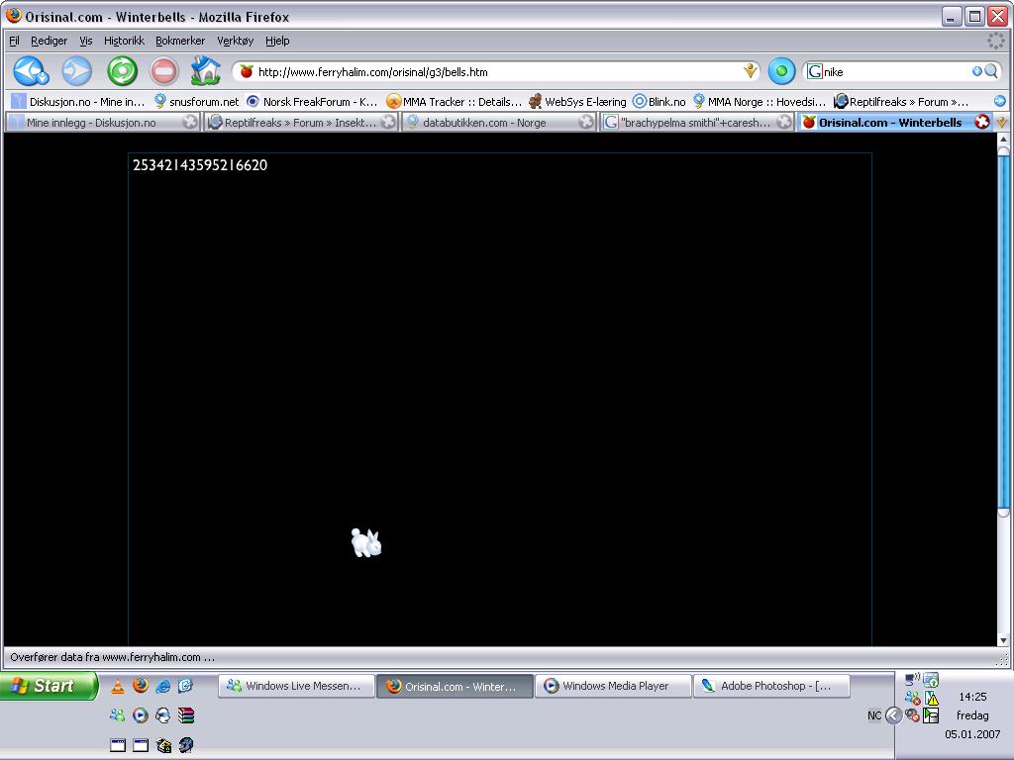This screenshot has height=760, width=1014.
Task: Expand hidden system tray icons arrow
Action: [x=894, y=715]
